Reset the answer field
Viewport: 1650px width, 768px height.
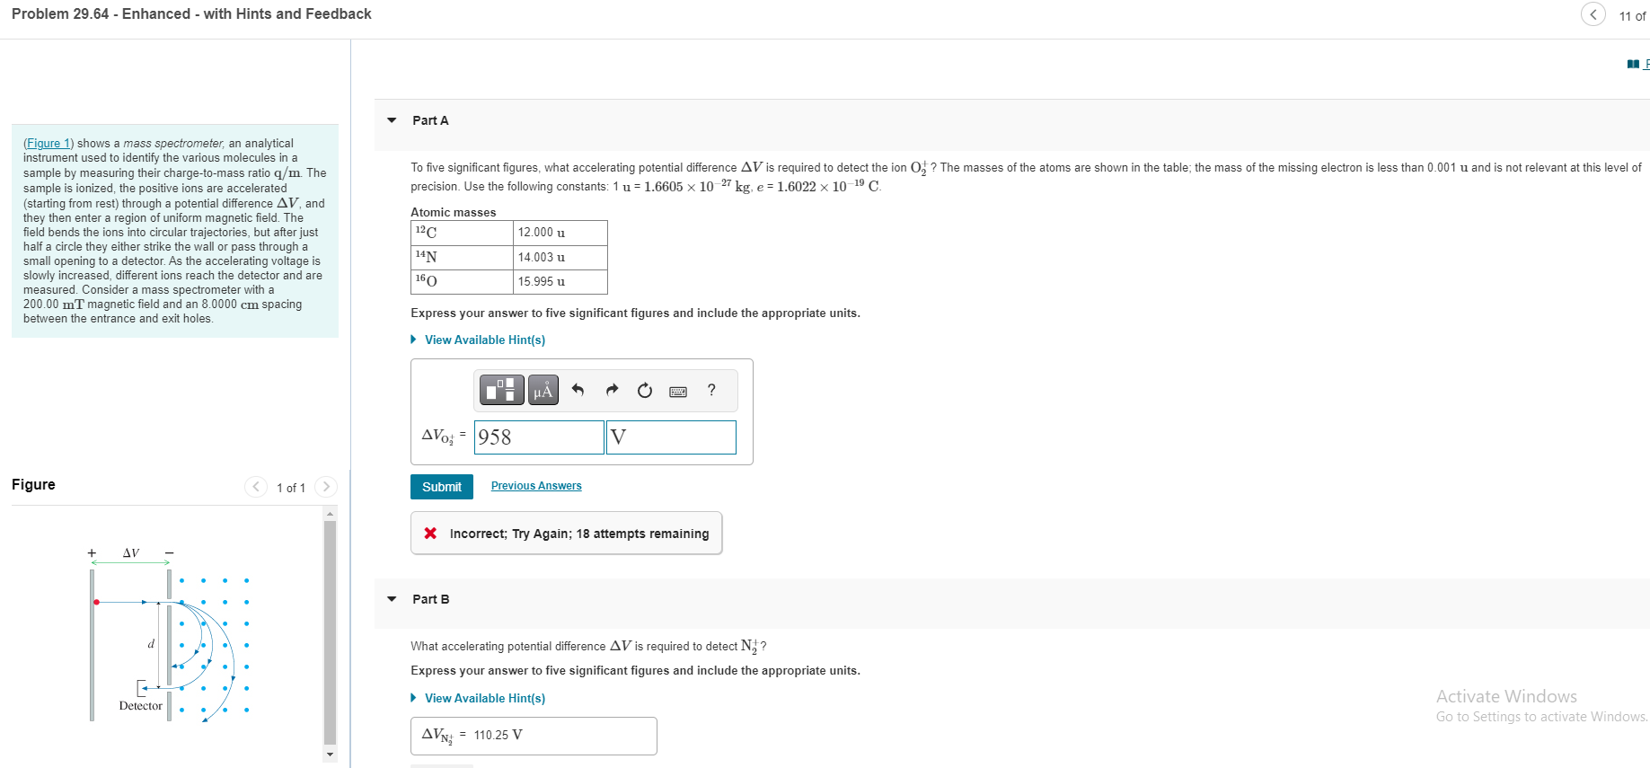[x=645, y=390]
